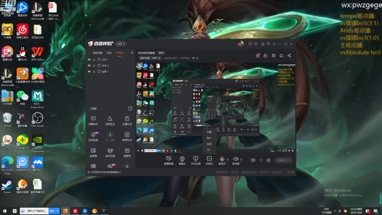This screenshot has height=215, width=382.
Task: Toggle the lock on 文本 2 layer
Action: (94, 65)
